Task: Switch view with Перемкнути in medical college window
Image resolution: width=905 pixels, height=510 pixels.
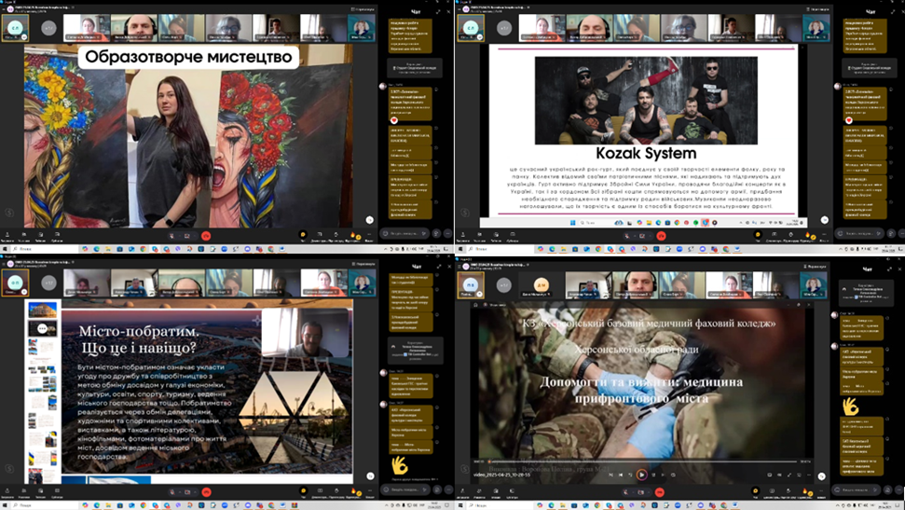Action: click(816, 267)
